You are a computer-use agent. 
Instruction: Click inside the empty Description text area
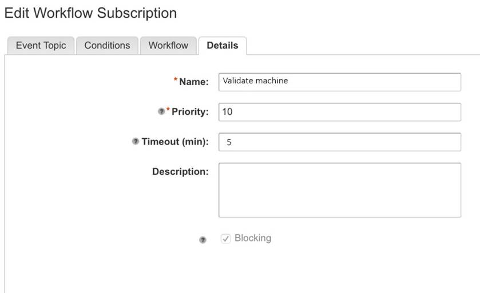pyautogui.click(x=339, y=190)
